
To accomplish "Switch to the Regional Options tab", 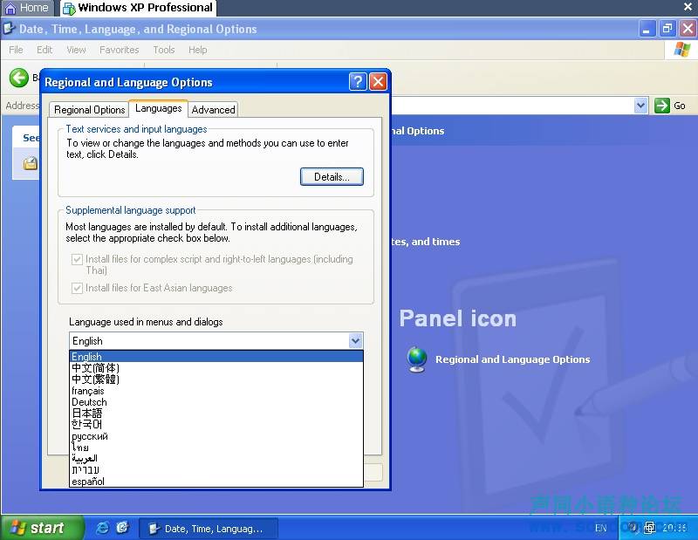I will [90, 110].
